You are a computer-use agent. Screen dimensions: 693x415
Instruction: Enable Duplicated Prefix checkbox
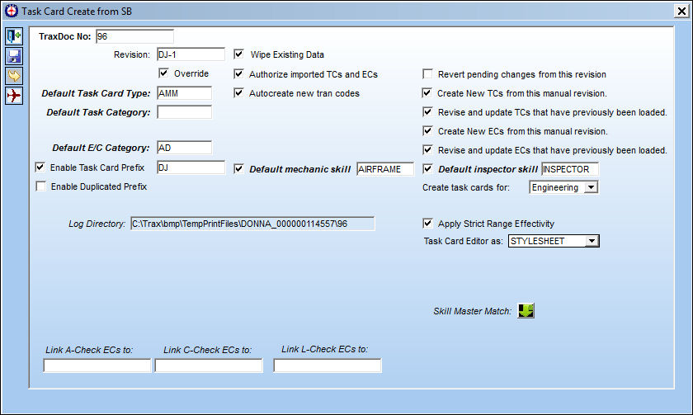coord(40,186)
